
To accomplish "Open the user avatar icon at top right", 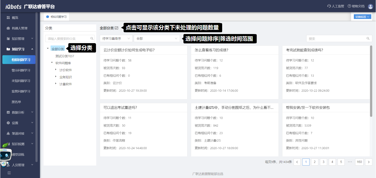I will pos(370,6).
